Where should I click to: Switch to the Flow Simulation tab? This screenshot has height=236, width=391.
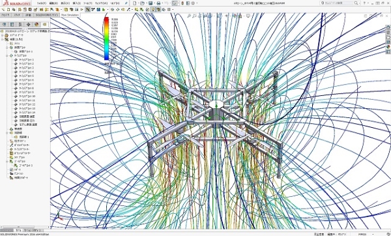tap(70, 15)
